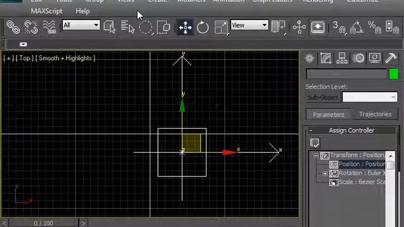Open the MAXScript menu

pyautogui.click(x=47, y=11)
